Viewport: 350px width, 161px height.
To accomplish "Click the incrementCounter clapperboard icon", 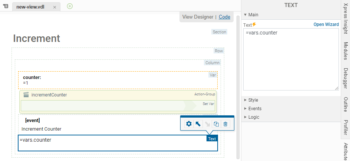I will [26, 95].
